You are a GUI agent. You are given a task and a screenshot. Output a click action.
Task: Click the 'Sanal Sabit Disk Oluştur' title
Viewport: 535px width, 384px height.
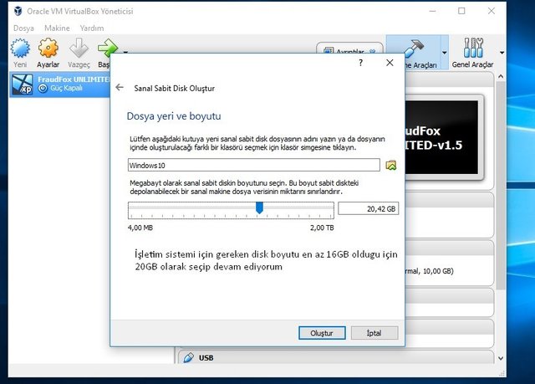click(x=175, y=89)
